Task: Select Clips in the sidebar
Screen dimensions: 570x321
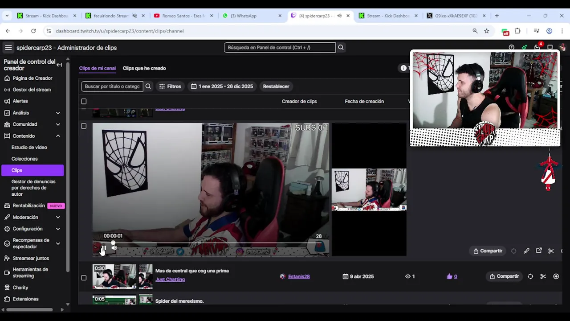Action: 33,170
